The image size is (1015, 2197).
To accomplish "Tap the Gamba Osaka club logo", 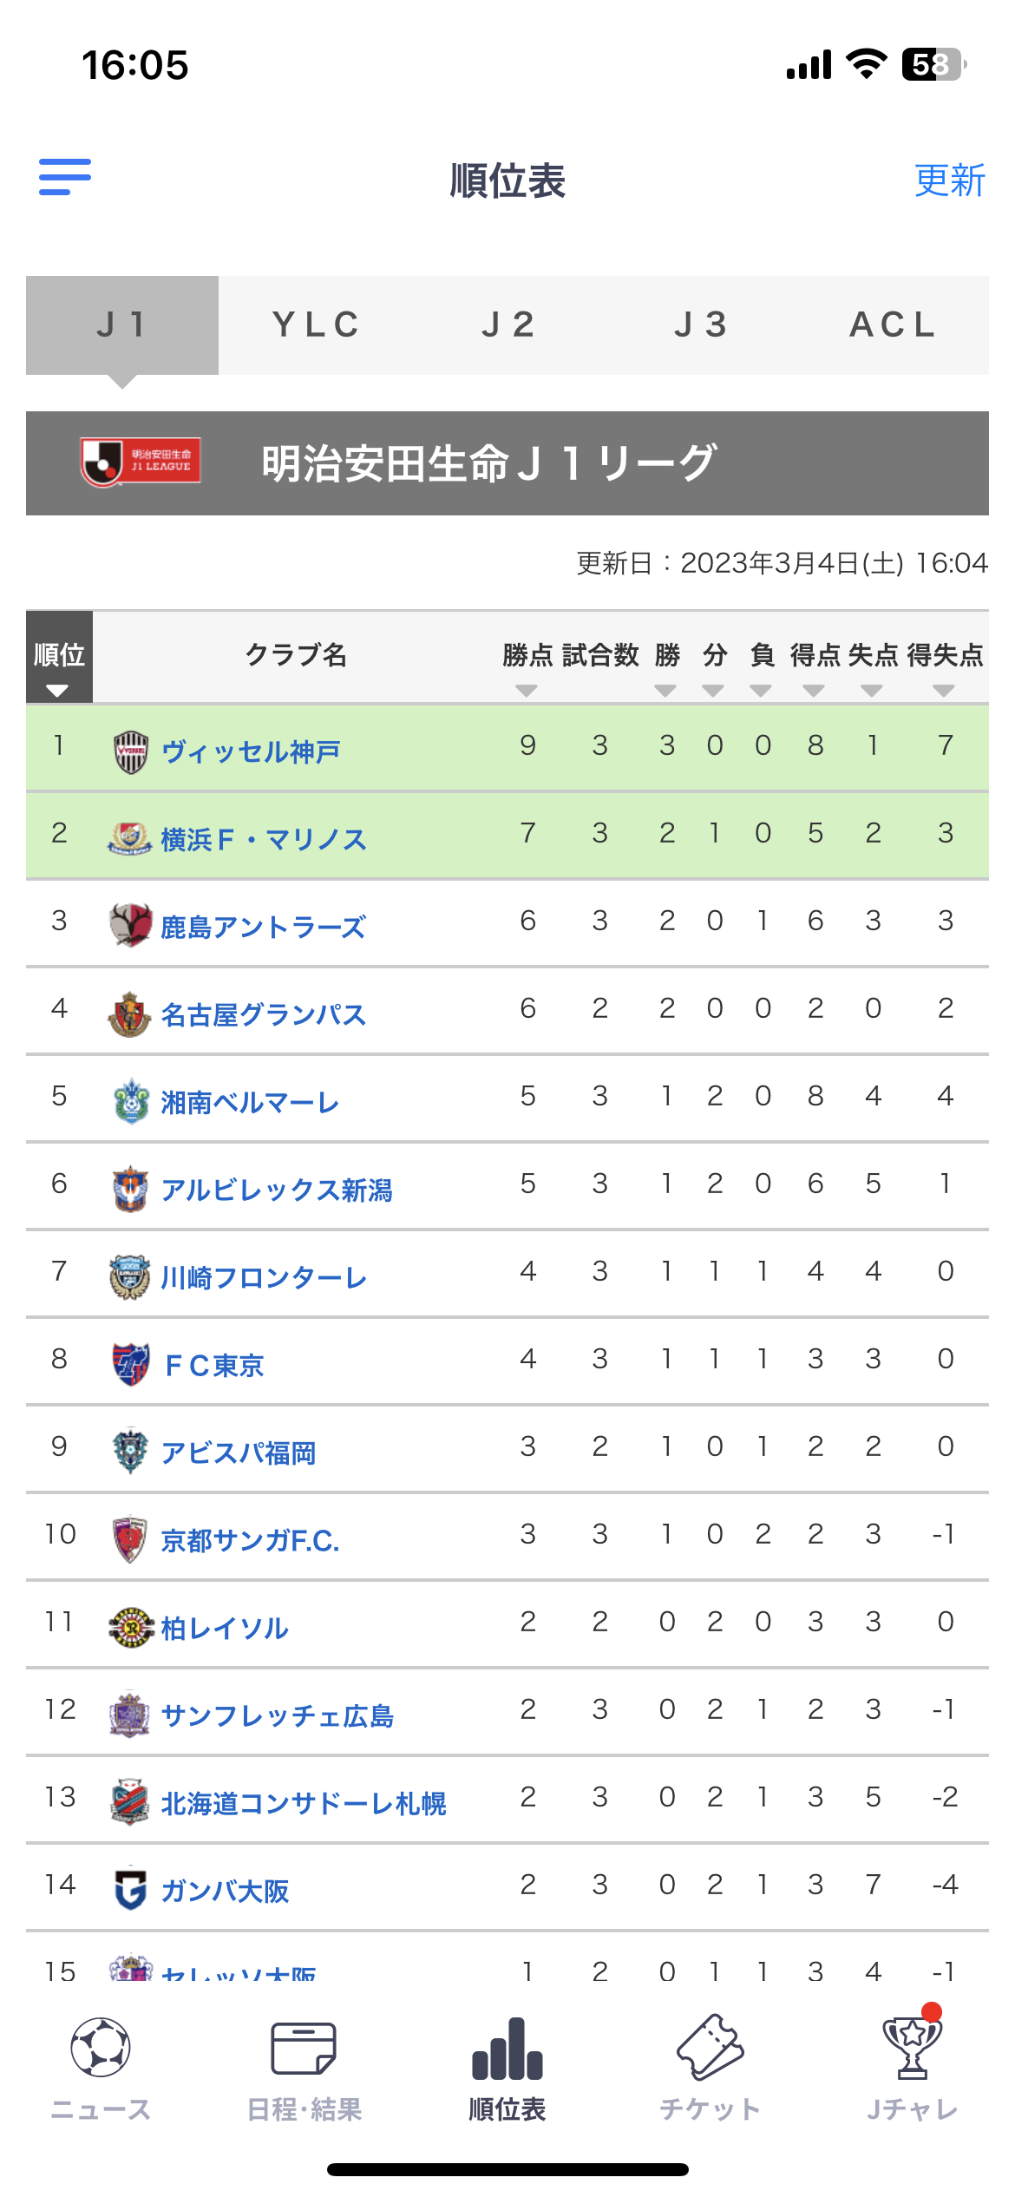I will tap(131, 1889).
